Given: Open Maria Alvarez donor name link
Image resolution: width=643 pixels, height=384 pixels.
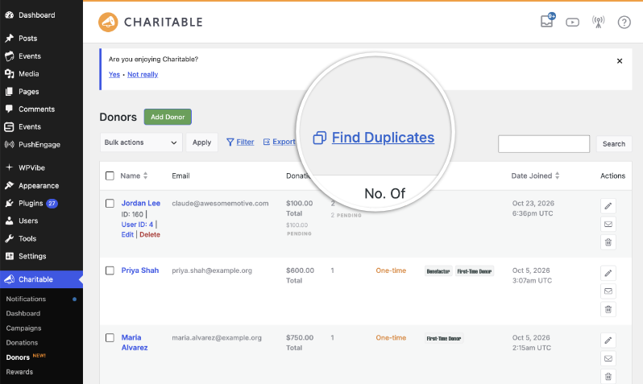Looking at the screenshot, I should 135,343.
